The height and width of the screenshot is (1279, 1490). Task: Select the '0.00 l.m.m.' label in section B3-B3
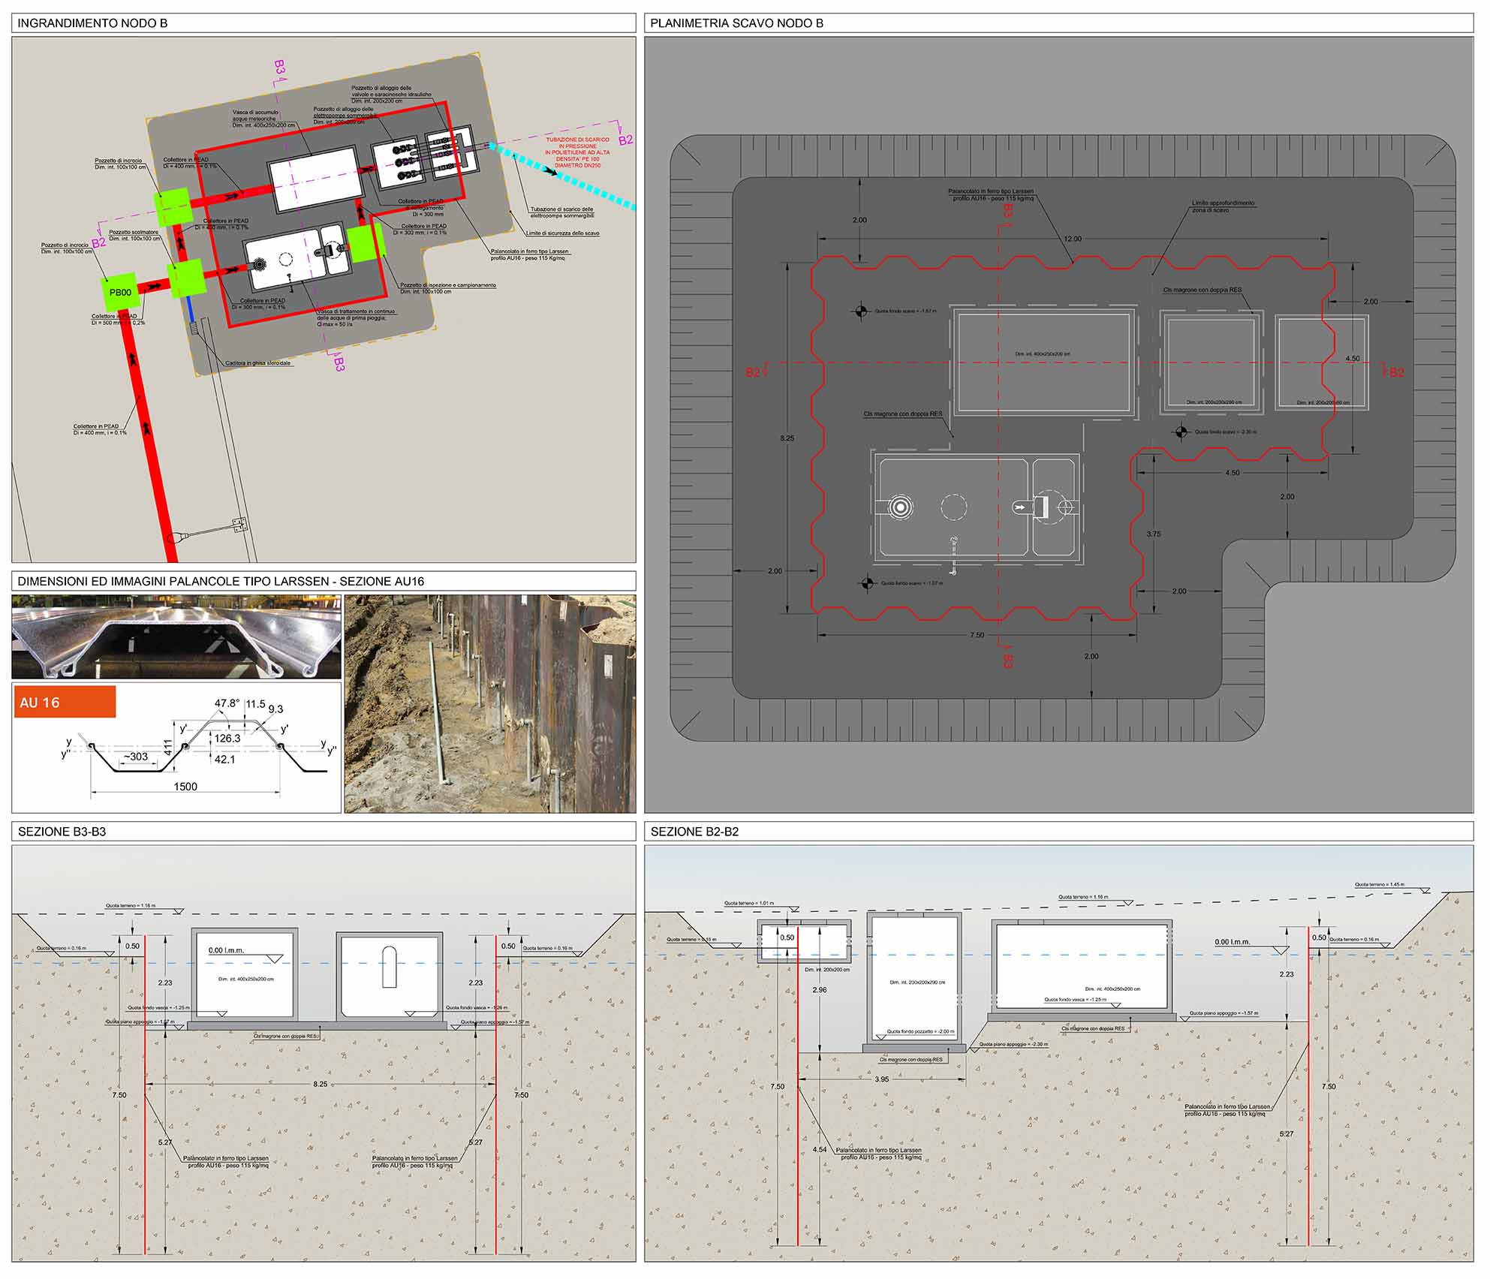pos(227,950)
